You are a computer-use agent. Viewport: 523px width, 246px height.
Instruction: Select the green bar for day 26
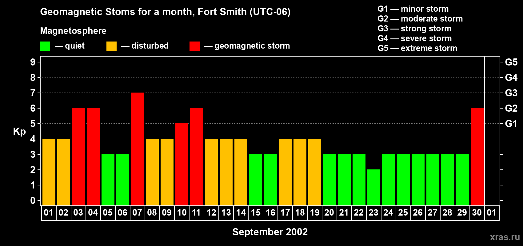418,180
